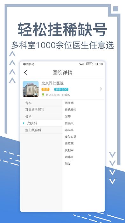Choose 银屑病 from the disease list
The image size is (125, 223).
click(69, 103)
